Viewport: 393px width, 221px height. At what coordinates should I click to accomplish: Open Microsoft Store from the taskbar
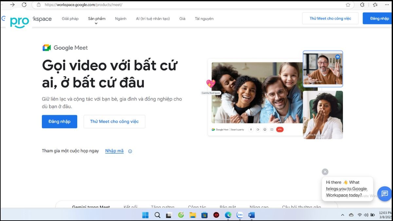pos(204,215)
